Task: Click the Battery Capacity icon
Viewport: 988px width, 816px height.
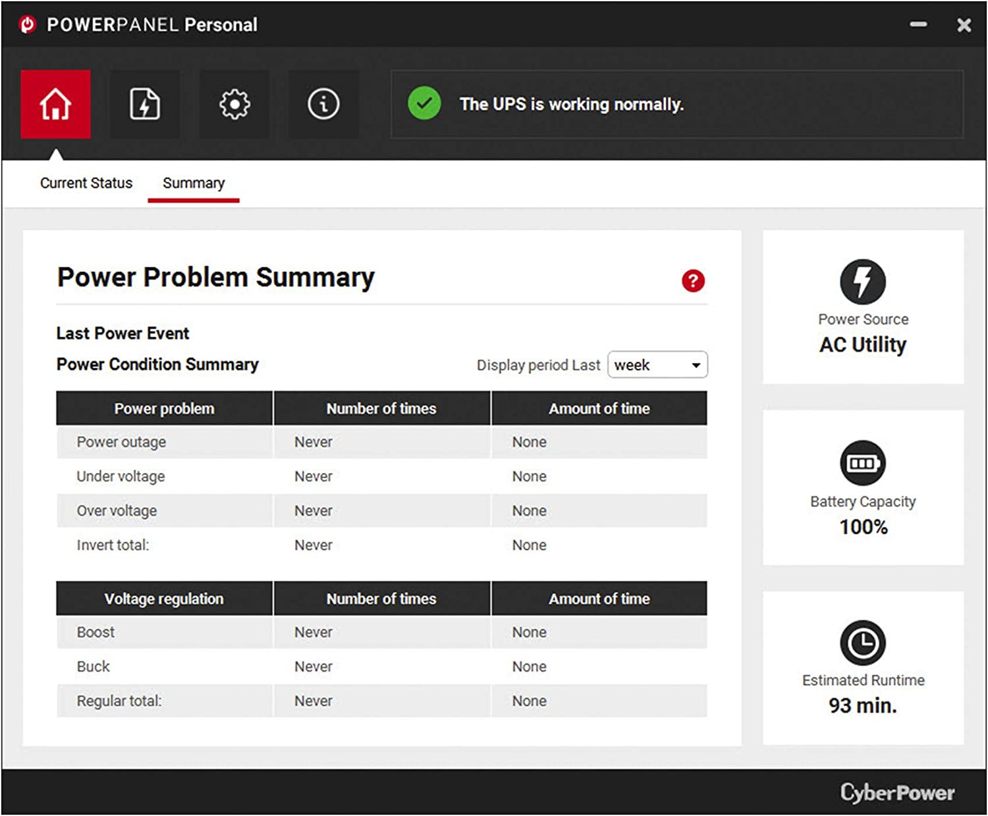Action: 862,463
